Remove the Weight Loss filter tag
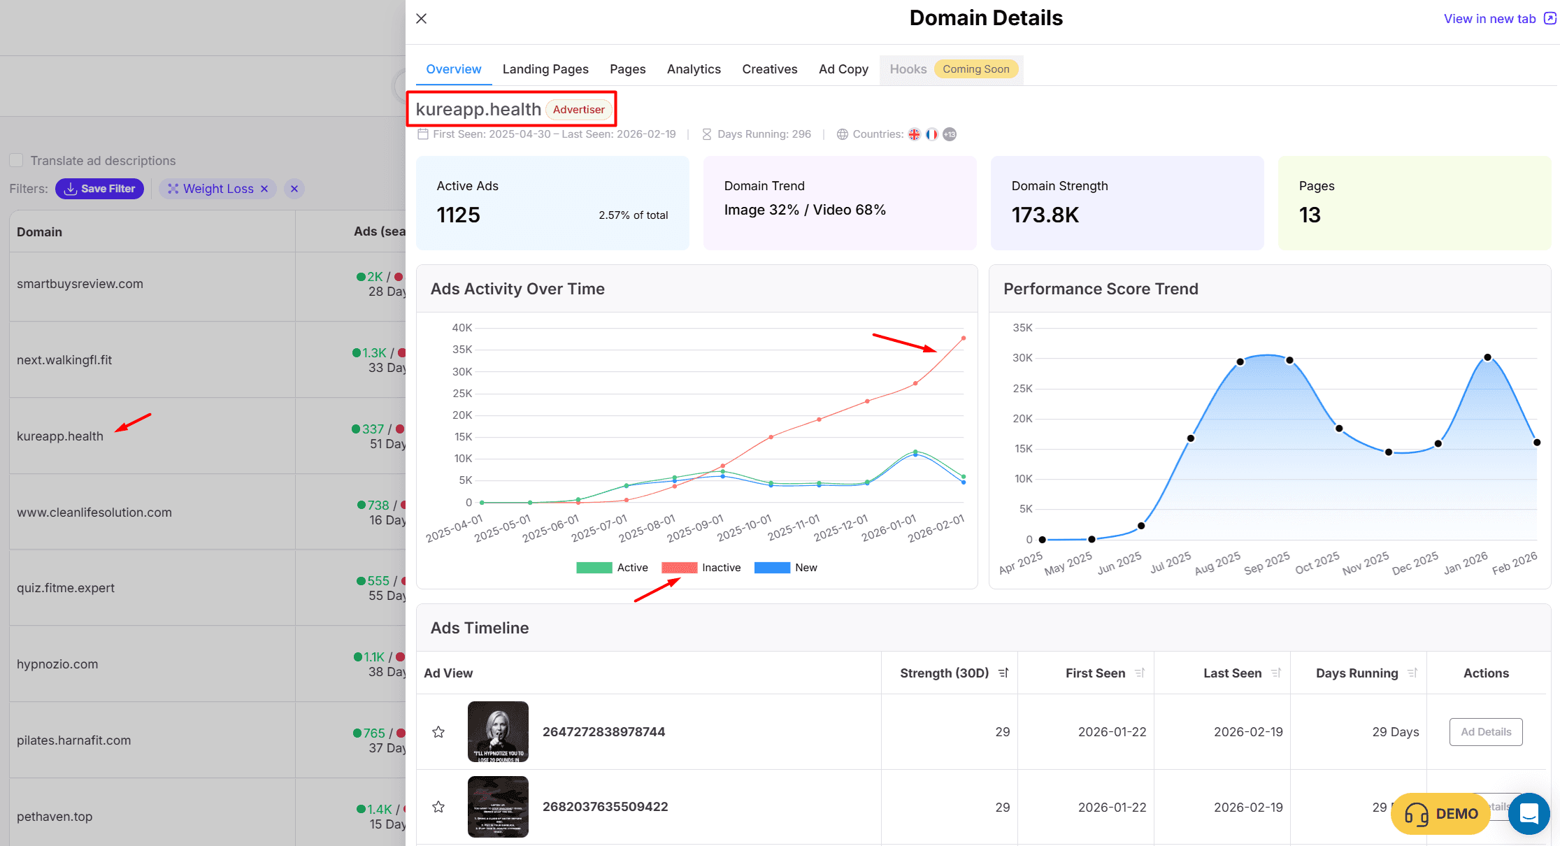Screen dimensions: 1560x846 coord(264,189)
